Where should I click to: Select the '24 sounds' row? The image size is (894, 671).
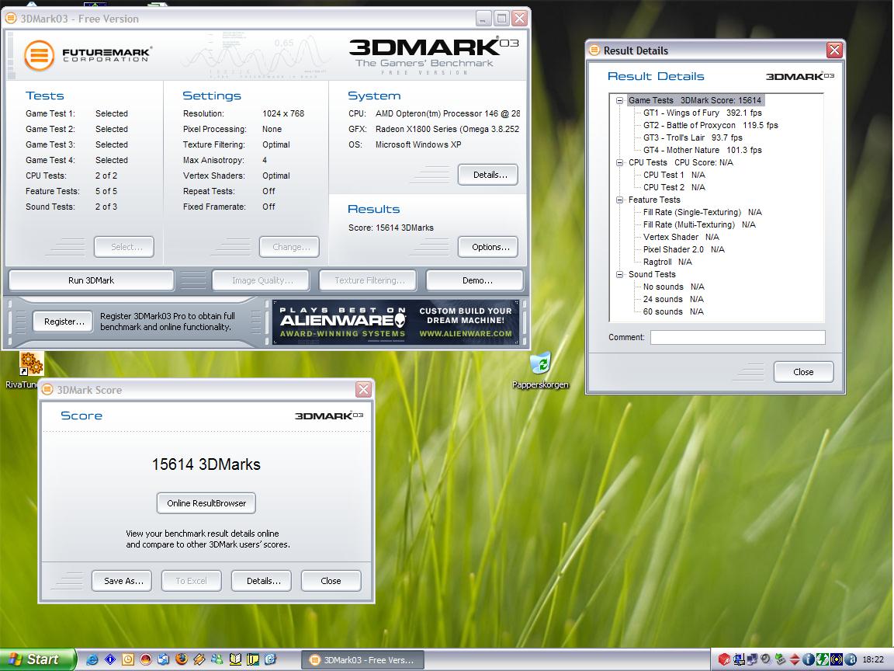[674, 300]
